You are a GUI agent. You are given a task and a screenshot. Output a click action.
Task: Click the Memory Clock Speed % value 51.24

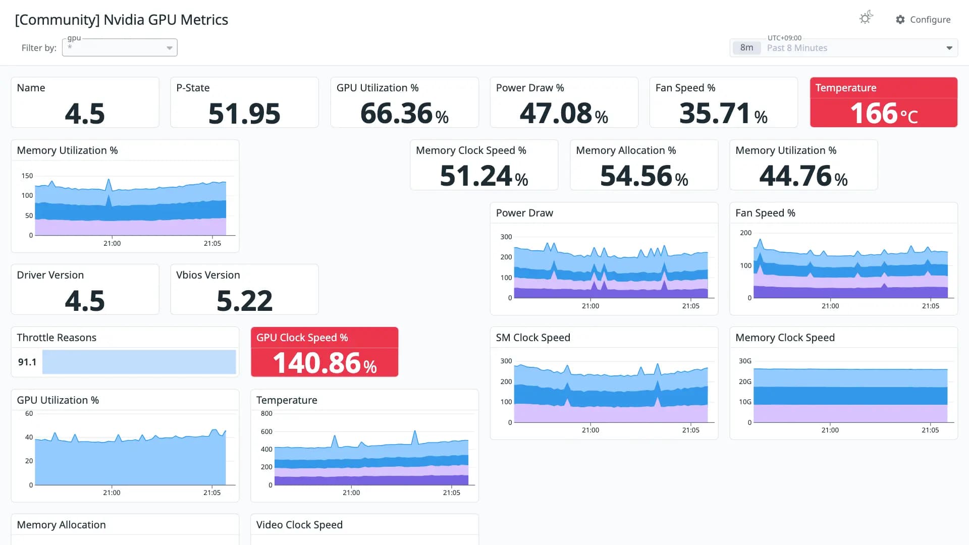pos(484,176)
